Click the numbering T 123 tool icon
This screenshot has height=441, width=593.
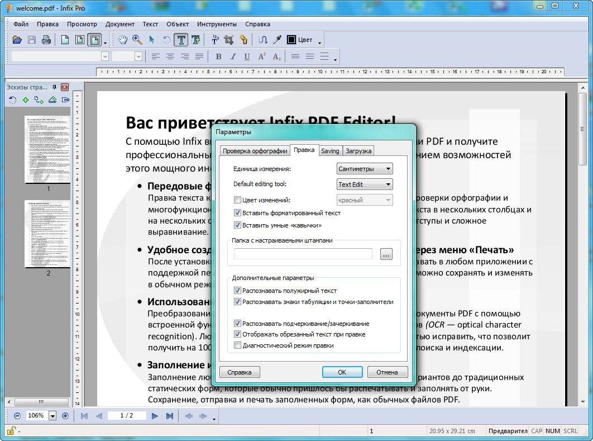[215, 40]
